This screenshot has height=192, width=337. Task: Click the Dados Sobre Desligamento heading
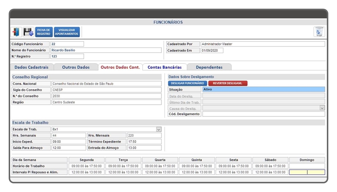tap(191, 77)
